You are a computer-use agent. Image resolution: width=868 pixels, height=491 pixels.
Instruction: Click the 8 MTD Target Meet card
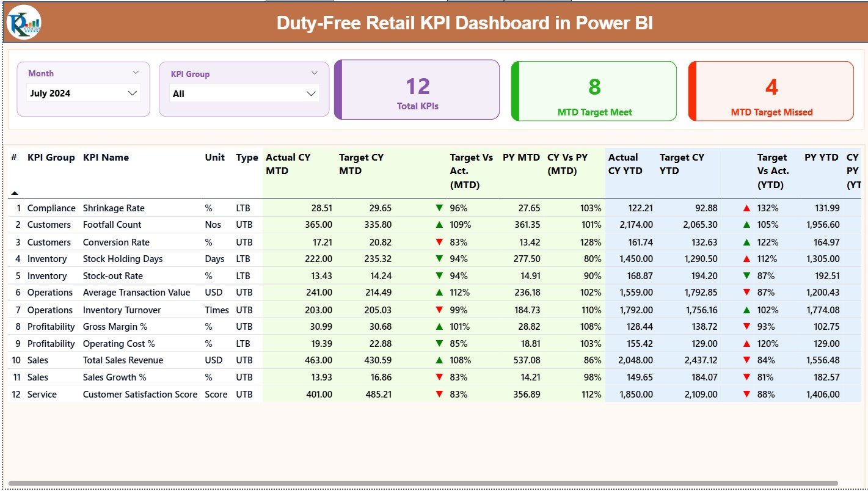(x=593, y=90)
